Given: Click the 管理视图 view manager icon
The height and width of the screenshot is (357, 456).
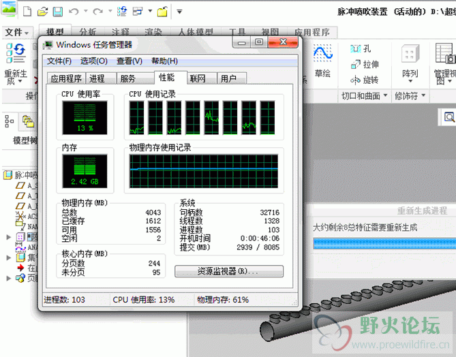Looking at the screenshot, I should point(445,53).
